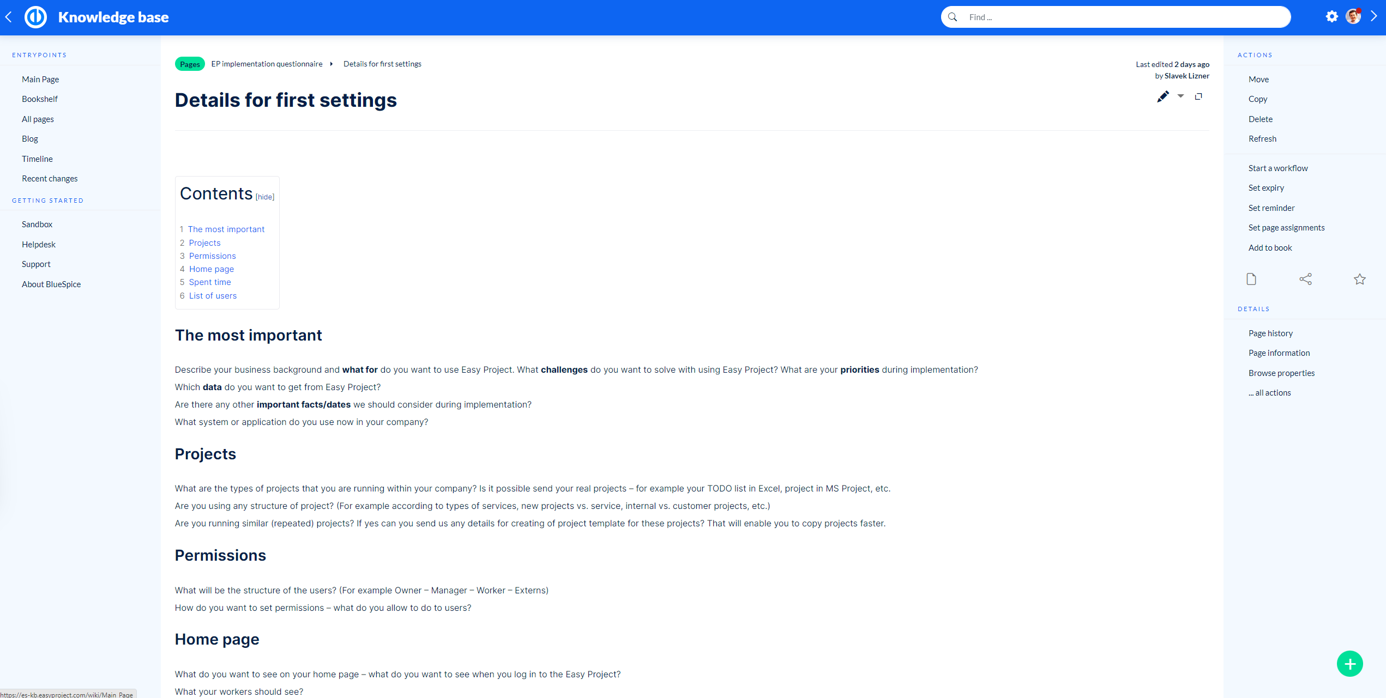Click the share icon in actions panel
The image size is (1386, 698).
[1305, 278]
